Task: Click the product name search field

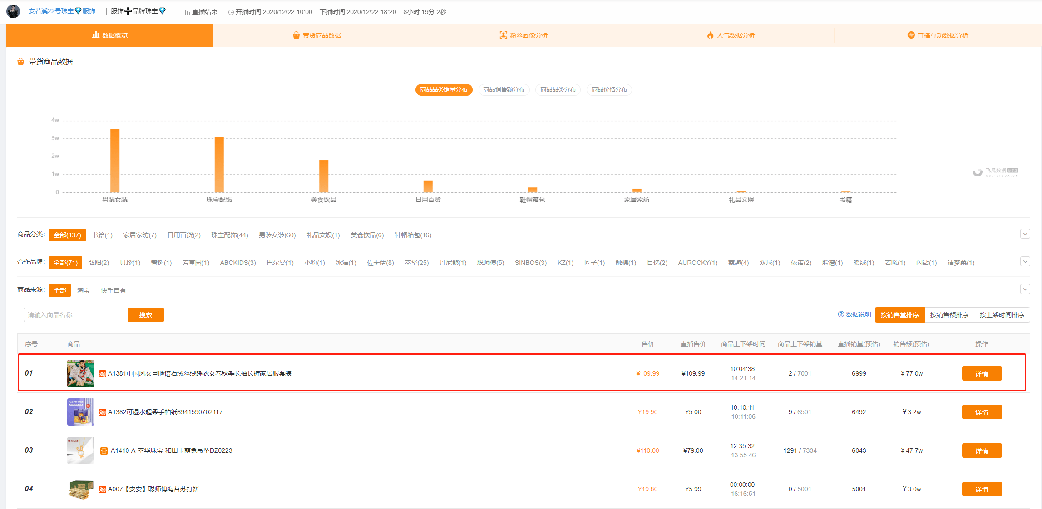Action: (x=75, y=315)
